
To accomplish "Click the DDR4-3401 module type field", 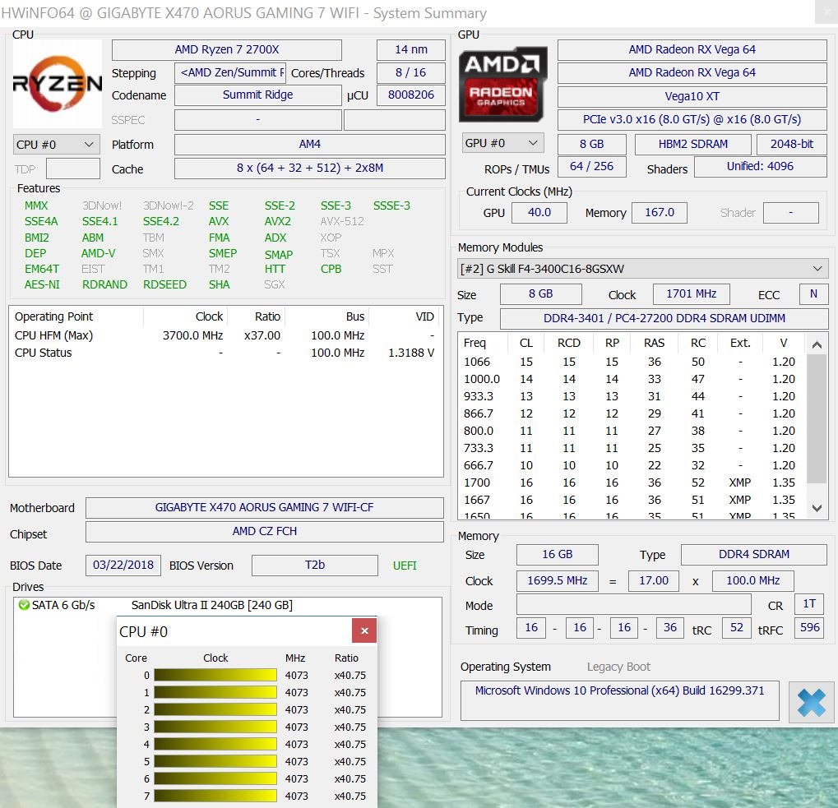I will tap(664, 318).
